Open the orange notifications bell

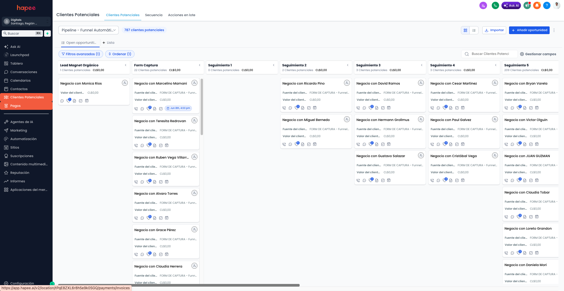(537, 6)
